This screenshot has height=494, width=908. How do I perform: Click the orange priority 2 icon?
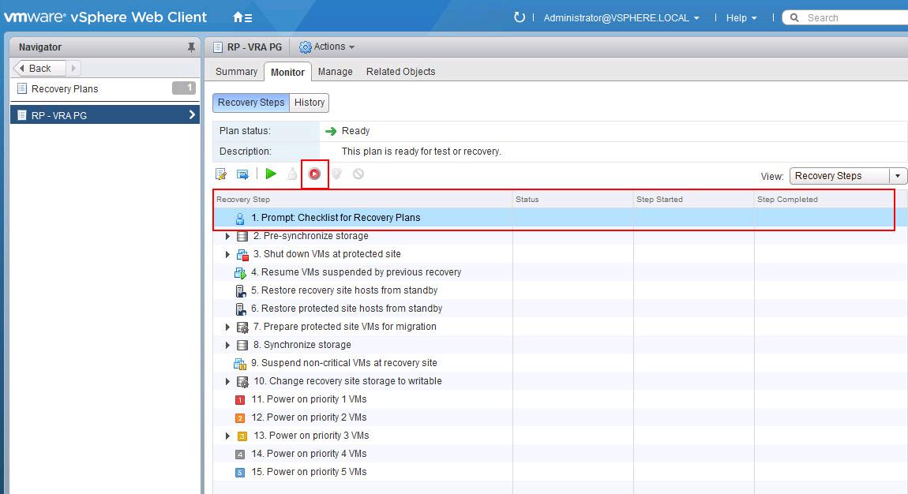click(x=240, y=417)
